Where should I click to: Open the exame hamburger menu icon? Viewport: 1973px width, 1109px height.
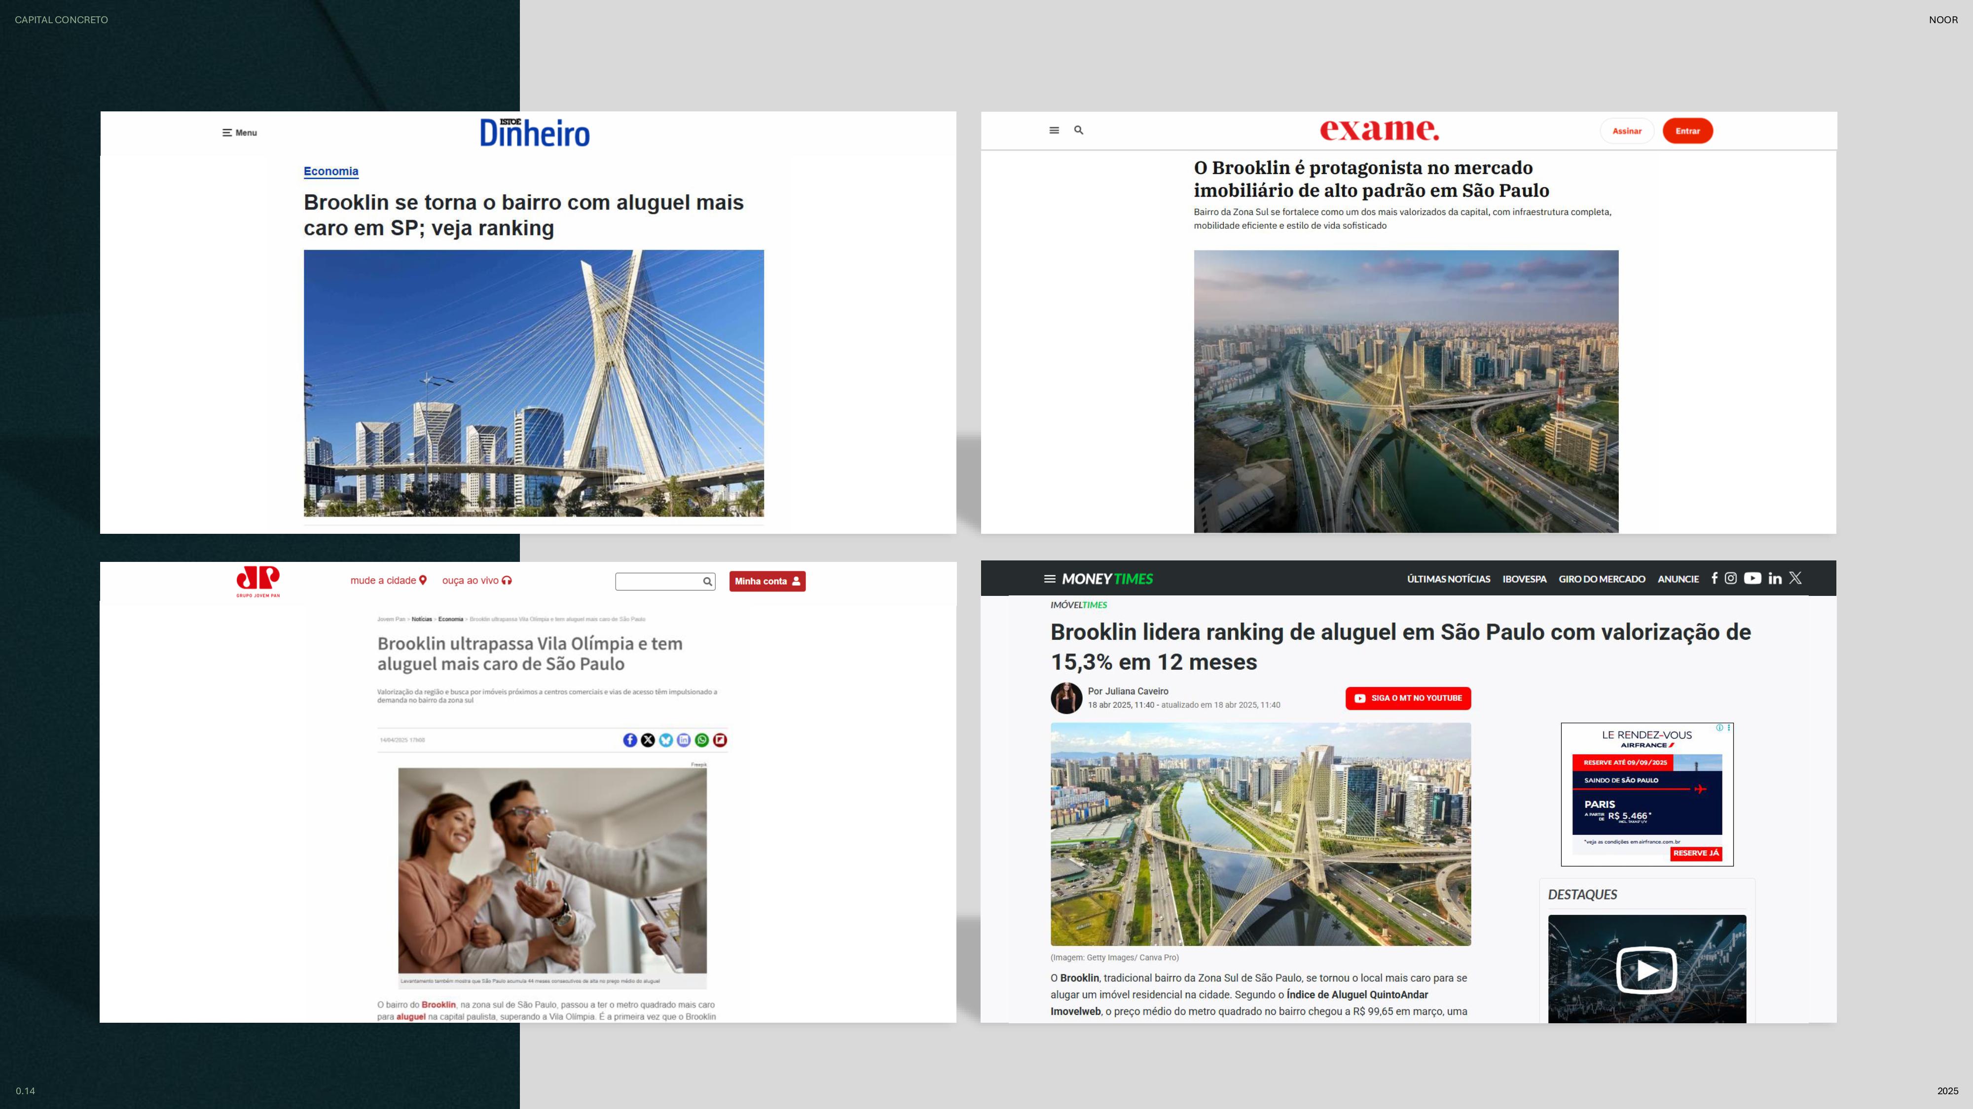click(1054, 130)
